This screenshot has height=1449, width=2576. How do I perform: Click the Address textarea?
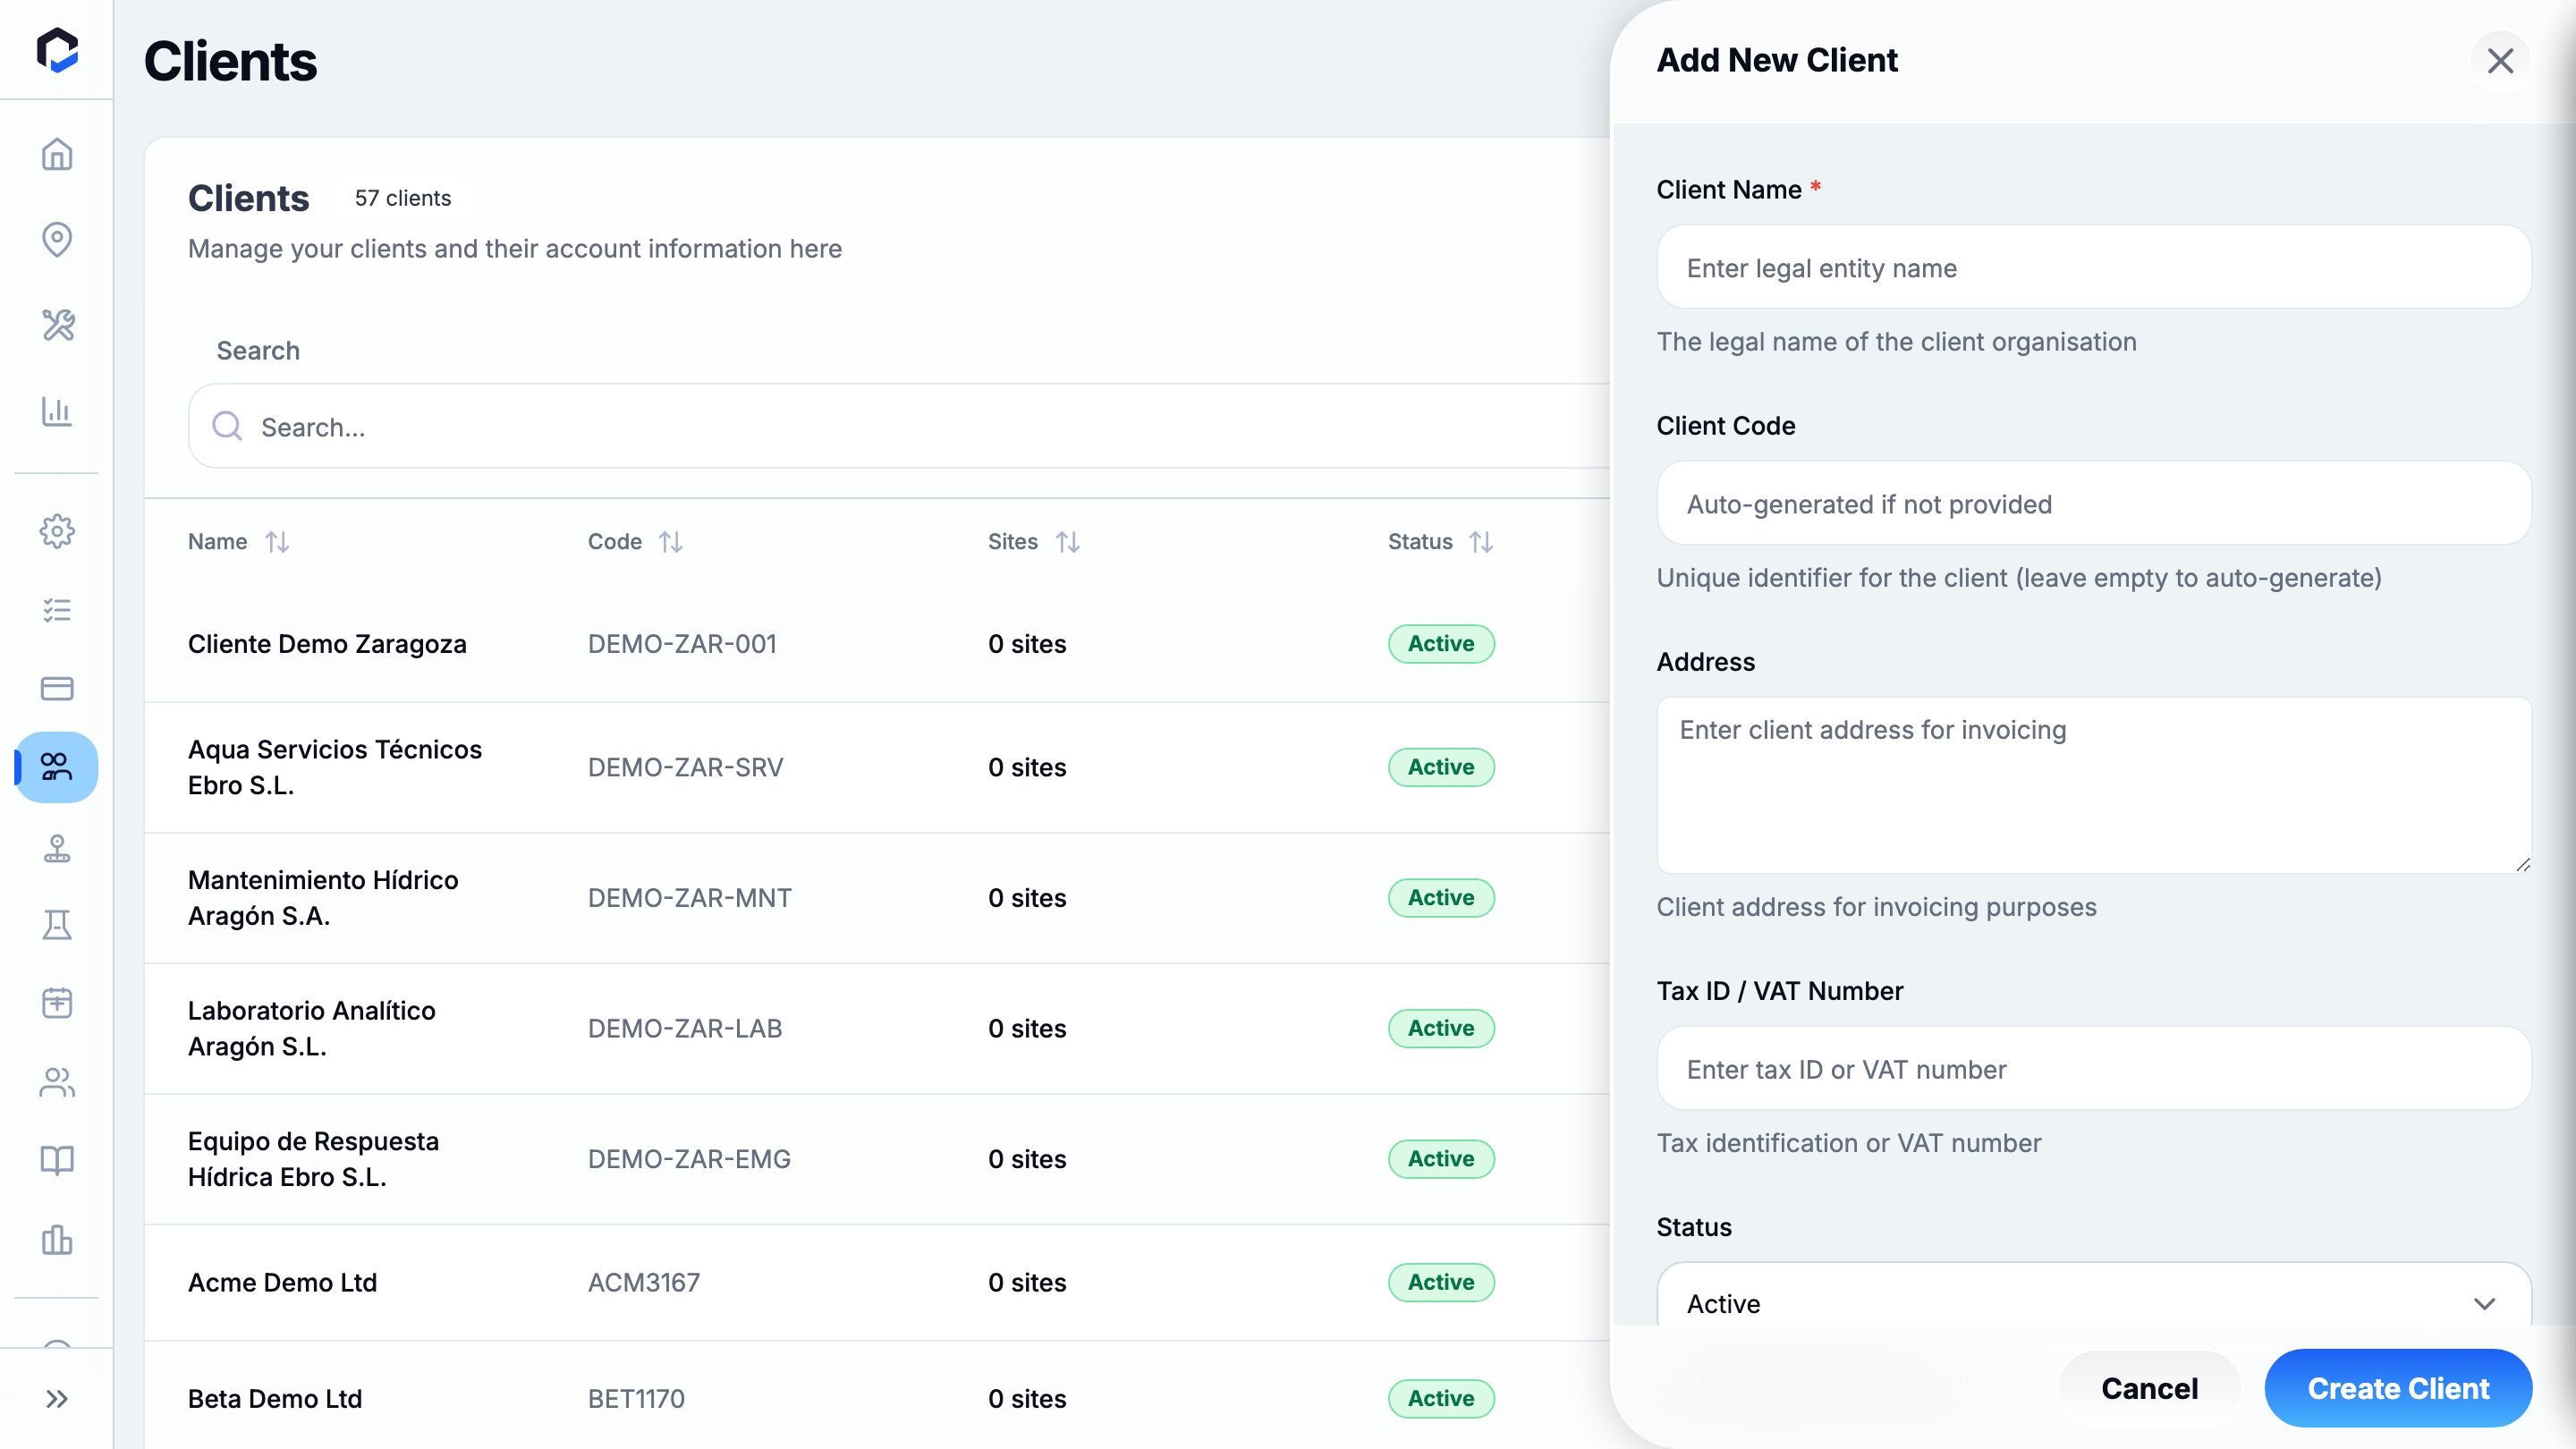(2094, 785)
